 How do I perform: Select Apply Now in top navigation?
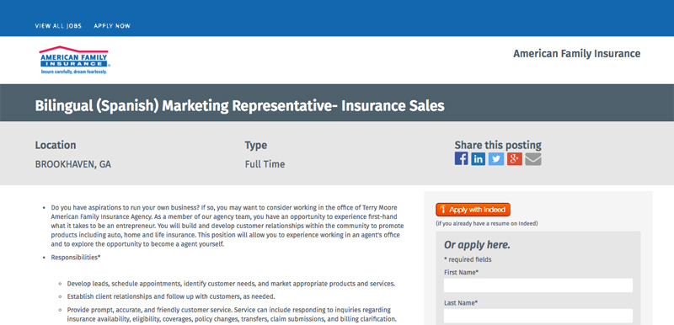pos(112,26)
